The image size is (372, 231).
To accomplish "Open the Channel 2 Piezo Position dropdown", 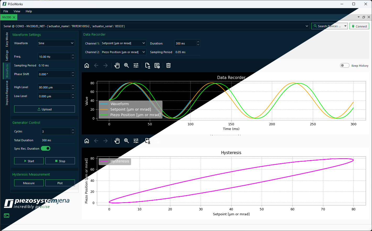I will [123, 52].
